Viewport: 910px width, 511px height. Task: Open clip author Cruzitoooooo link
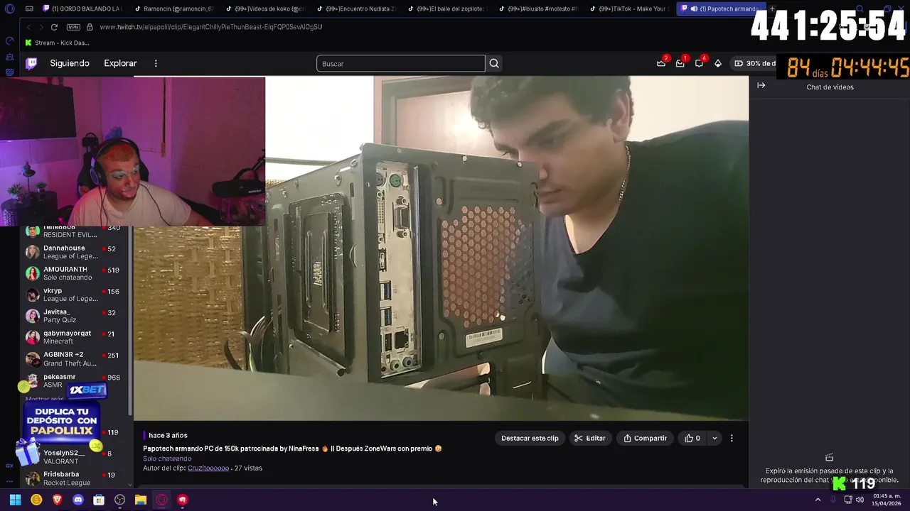pos(208,468)
